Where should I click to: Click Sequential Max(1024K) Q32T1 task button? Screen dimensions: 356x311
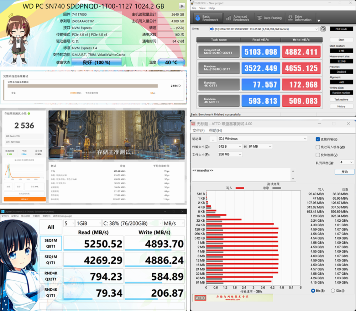[219, 52]
